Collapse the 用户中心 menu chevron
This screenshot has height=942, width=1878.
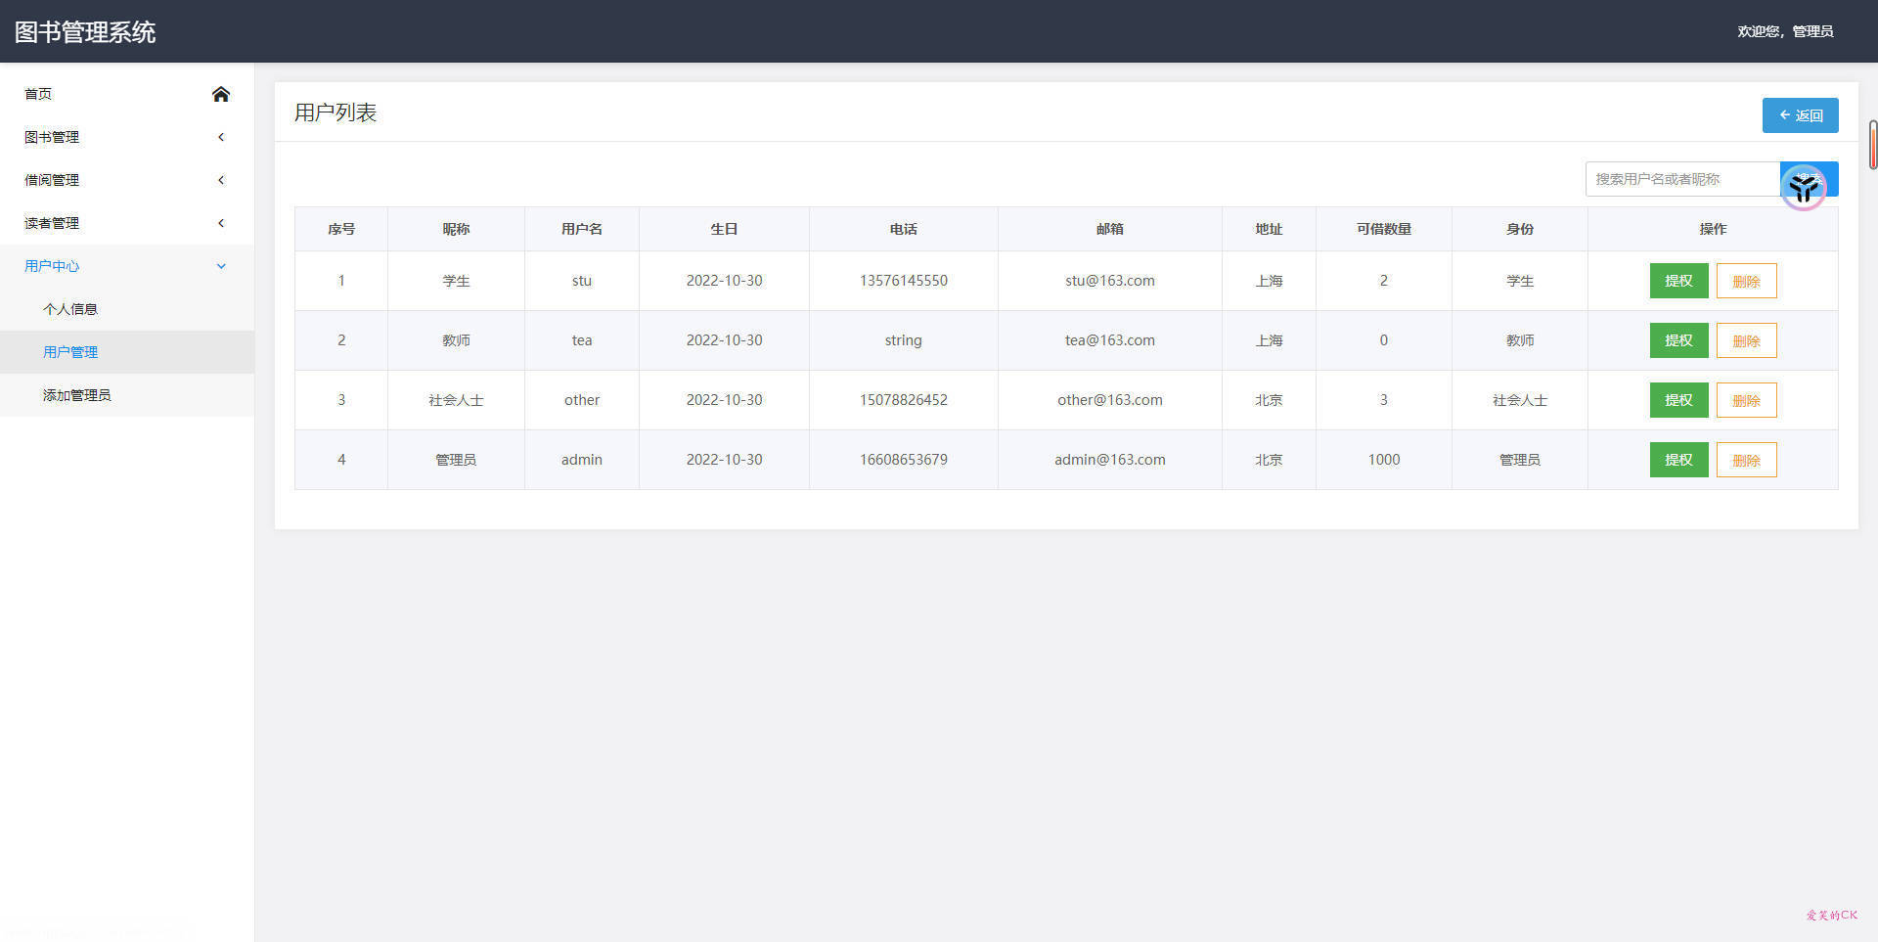pos(221,266)
